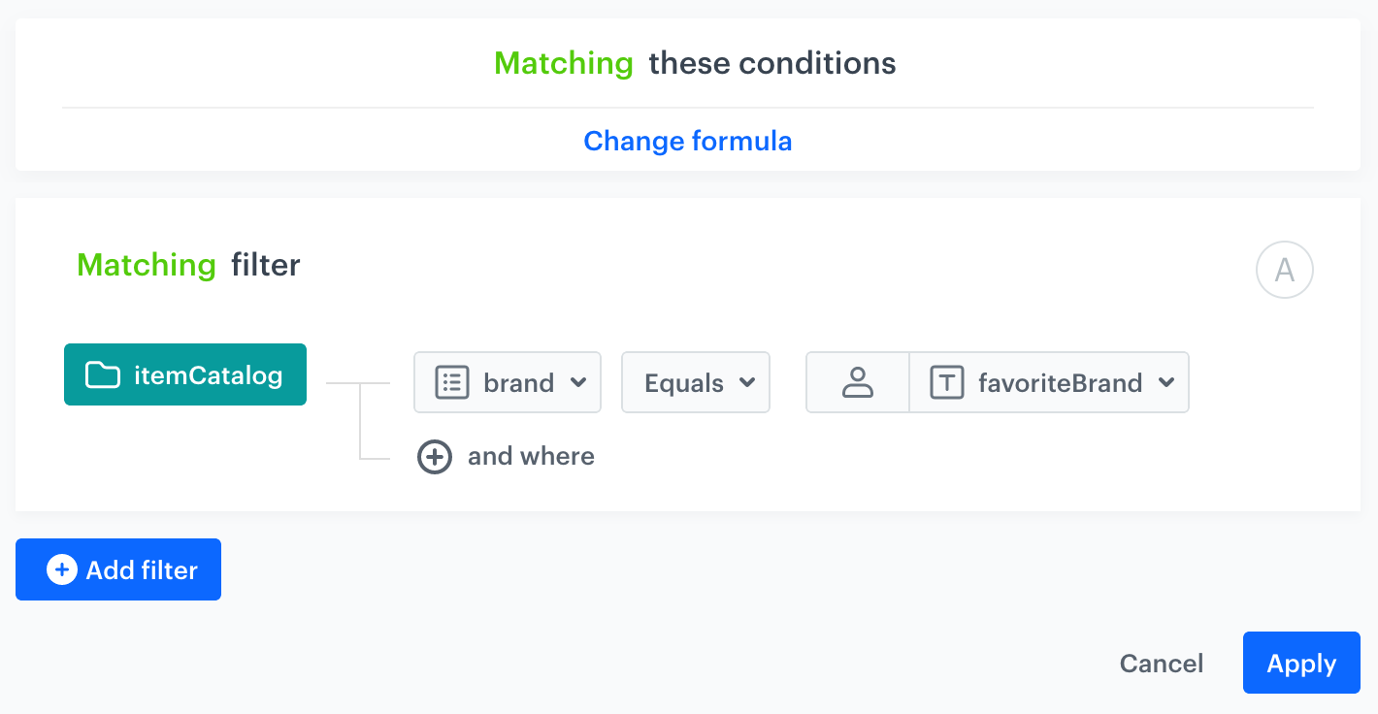
Task: Expand the brand dropdown
Action: [581, 382]
